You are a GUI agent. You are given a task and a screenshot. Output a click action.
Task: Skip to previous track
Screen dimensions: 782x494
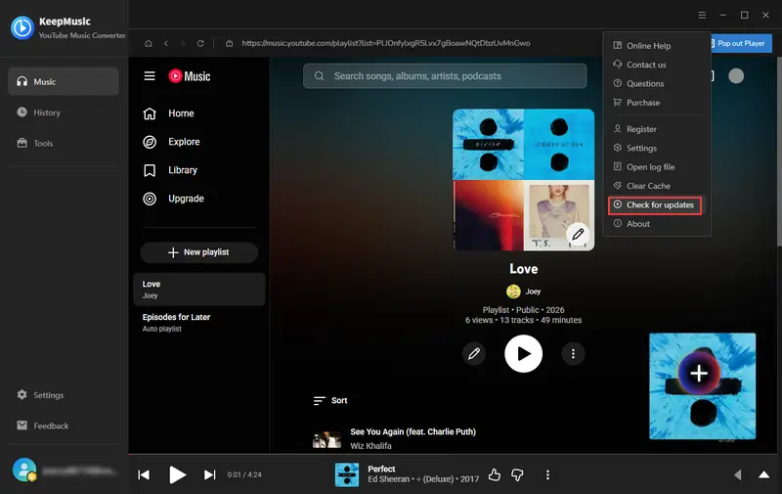pyautogui.click(x=144, y=474)
